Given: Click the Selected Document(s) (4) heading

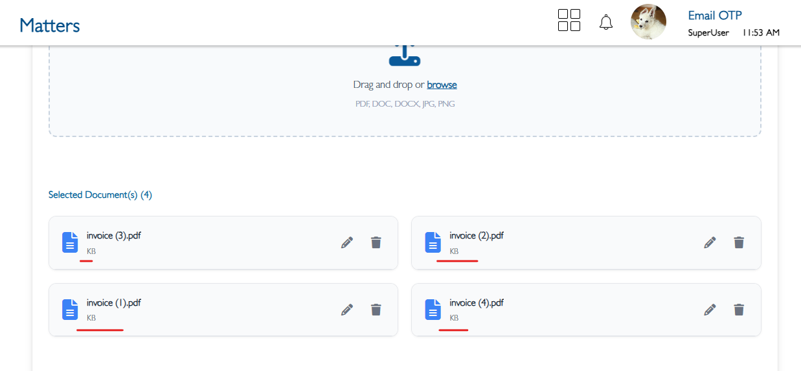Looking at the screenshot, I should coord(100,195).
